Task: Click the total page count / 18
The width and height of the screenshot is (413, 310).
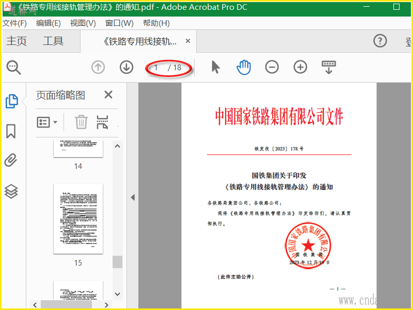Action: pyautogui.click(x=174, y=68)
